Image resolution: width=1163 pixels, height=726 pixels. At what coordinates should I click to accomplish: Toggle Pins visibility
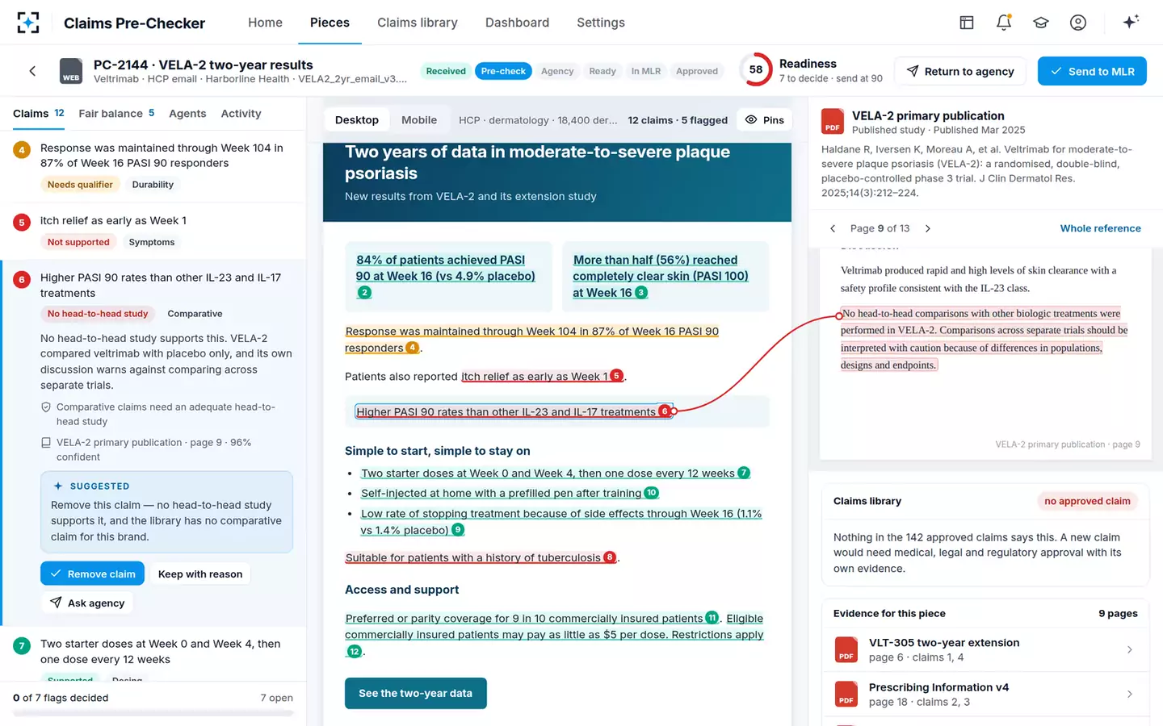coord(765,119)
